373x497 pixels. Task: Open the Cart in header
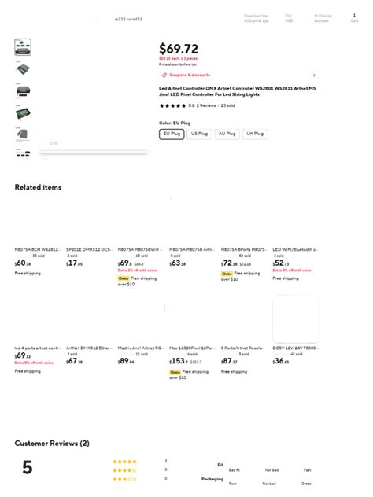coord(354,18)
